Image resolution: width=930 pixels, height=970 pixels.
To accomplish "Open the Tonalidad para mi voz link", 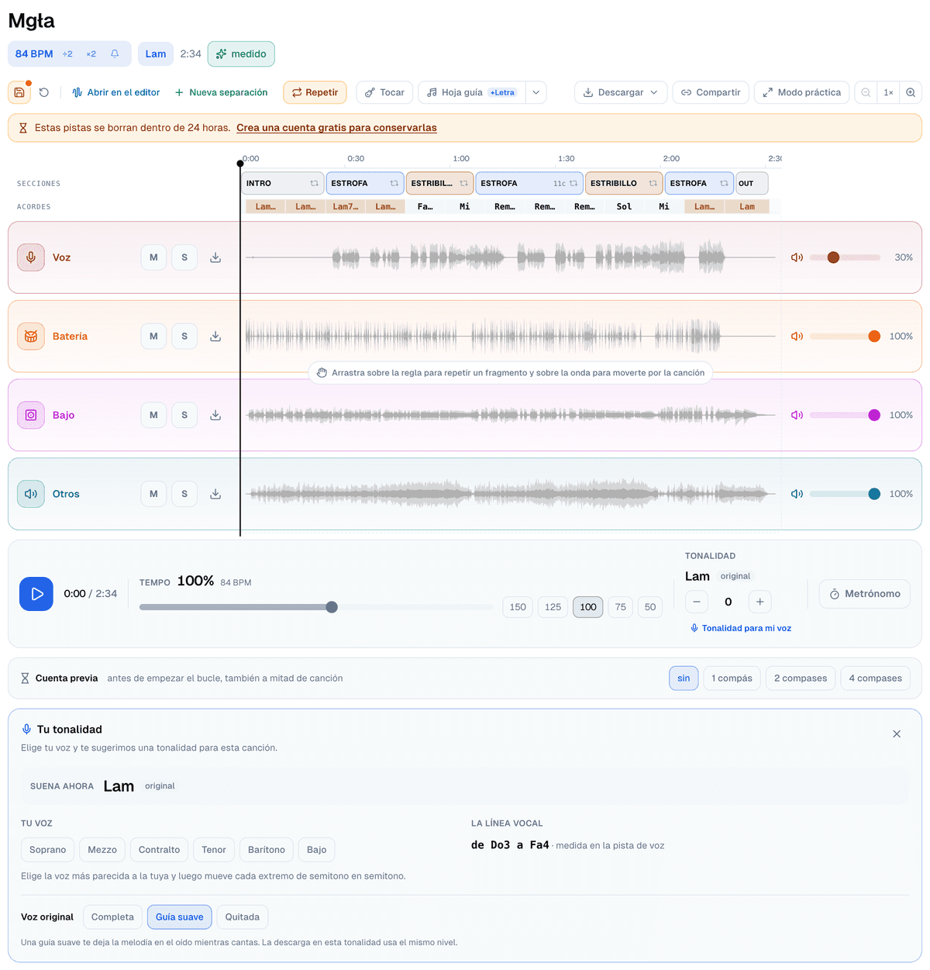I will tap(741, 628).
